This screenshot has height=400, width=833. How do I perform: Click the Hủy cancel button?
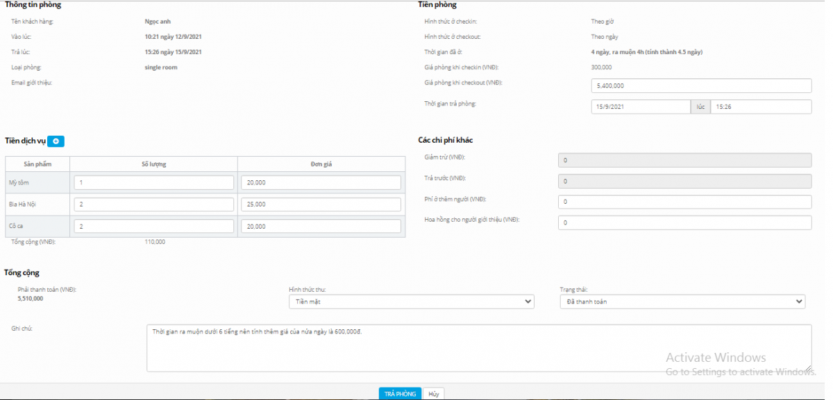click(x=433, y=394)
